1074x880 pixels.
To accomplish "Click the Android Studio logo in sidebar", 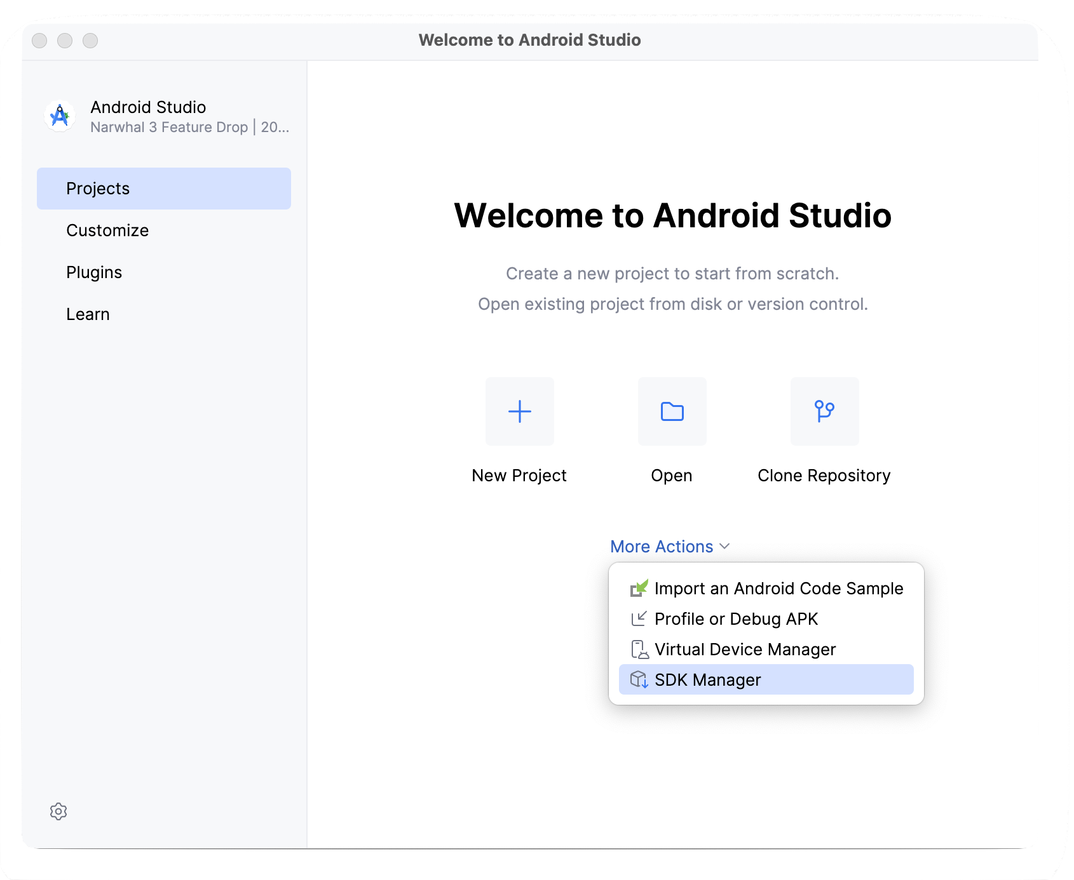I will [59, 116].
